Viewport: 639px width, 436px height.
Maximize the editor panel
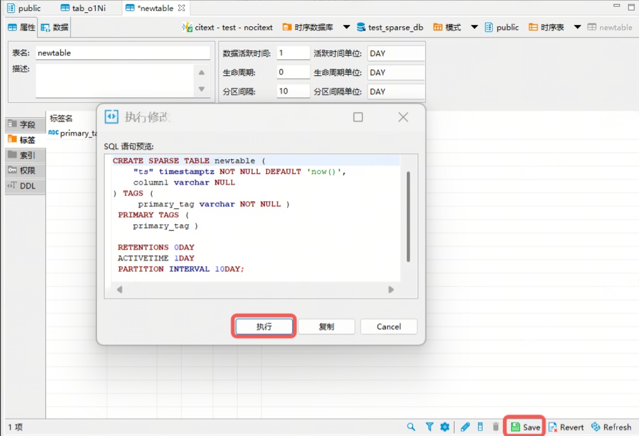pos(631,7)
